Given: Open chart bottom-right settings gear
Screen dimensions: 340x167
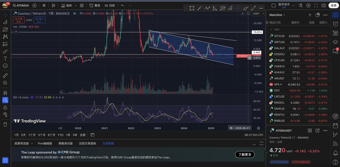Looking at the screenshot, I should (258, 128).
